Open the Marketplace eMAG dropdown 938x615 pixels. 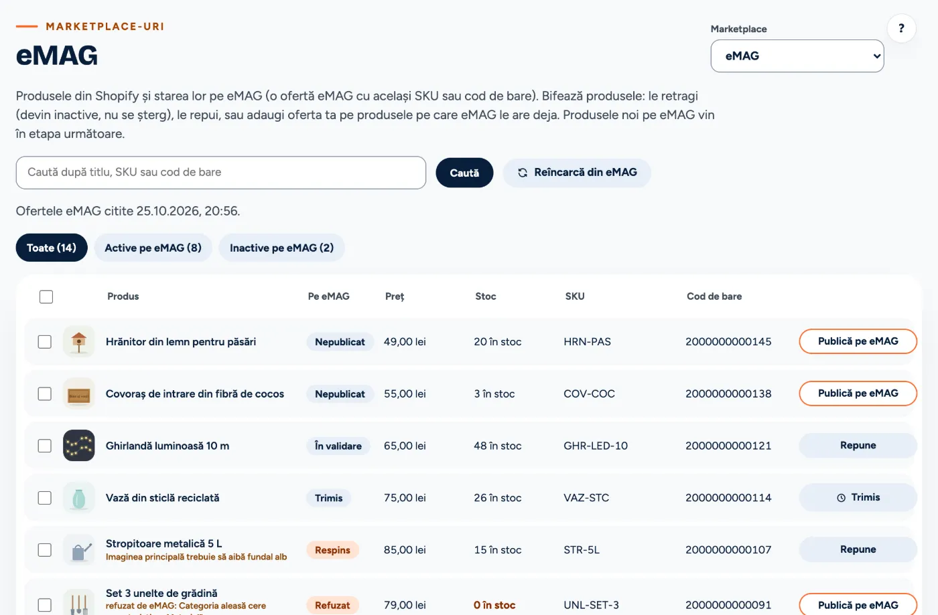[x=797, y=56]
